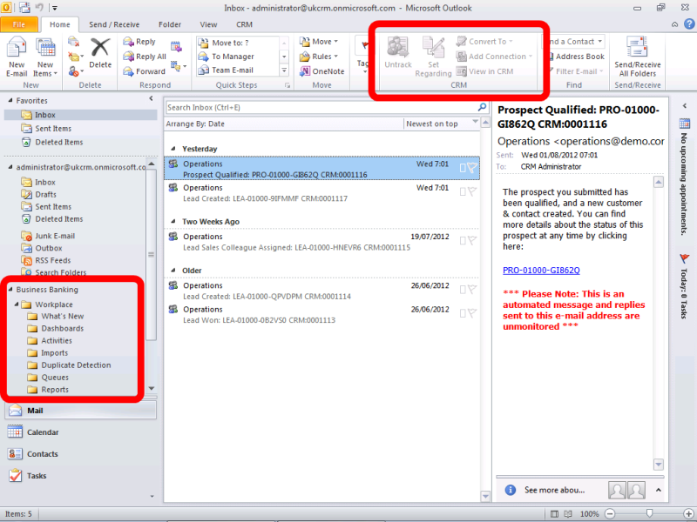Switch to Tasks navigation
The image size is (697, 522).
(80, 475)
